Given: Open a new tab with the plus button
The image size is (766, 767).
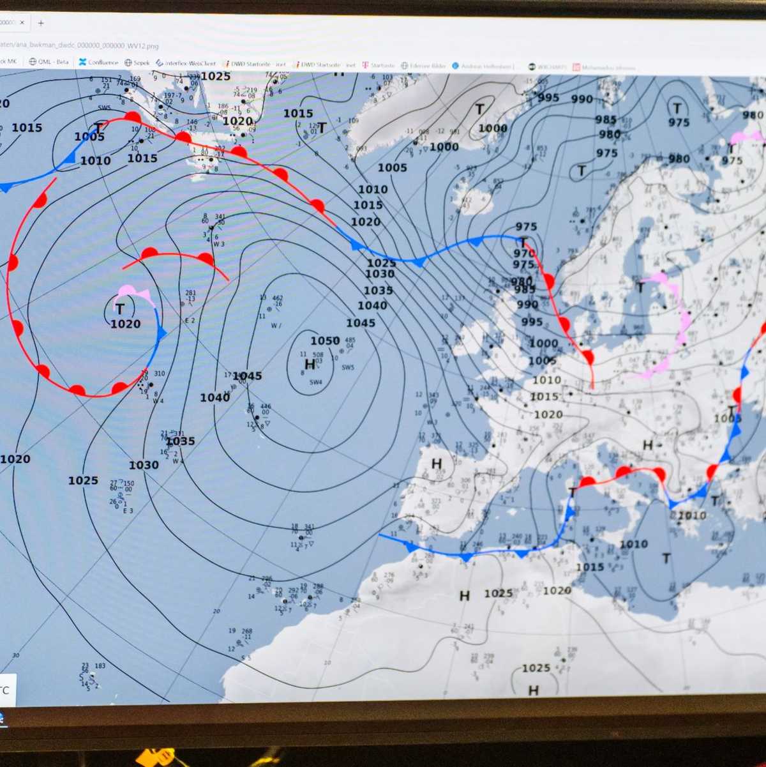Looking at the screenshot, I should (41, 23).
